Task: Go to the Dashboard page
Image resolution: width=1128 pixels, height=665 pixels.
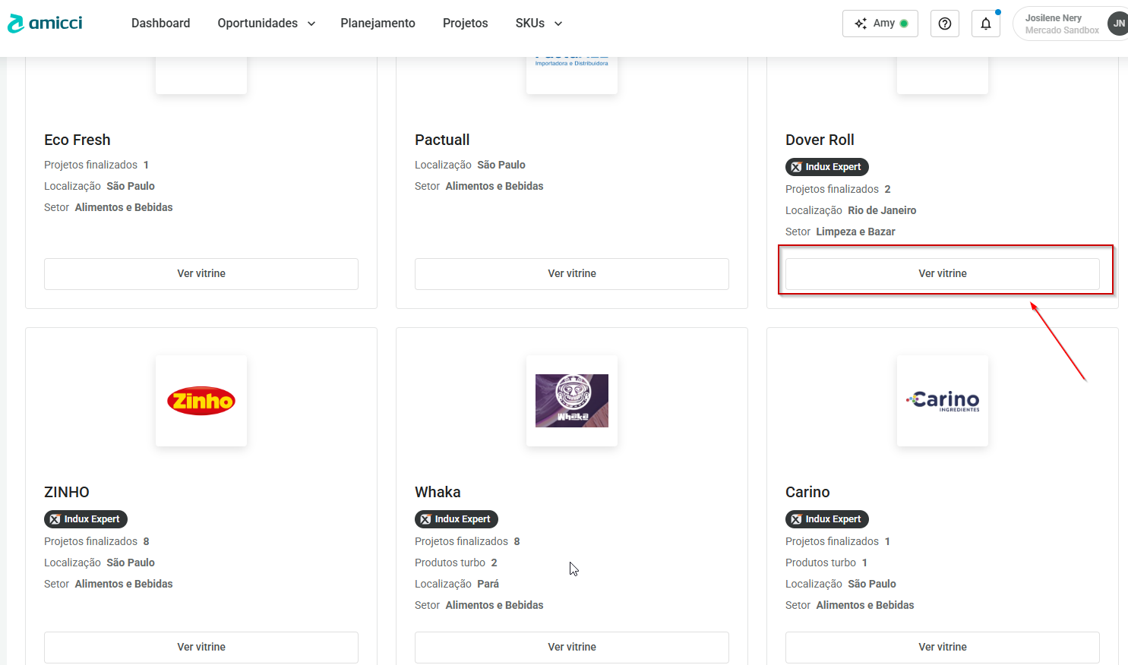Action: click(160, 24)
